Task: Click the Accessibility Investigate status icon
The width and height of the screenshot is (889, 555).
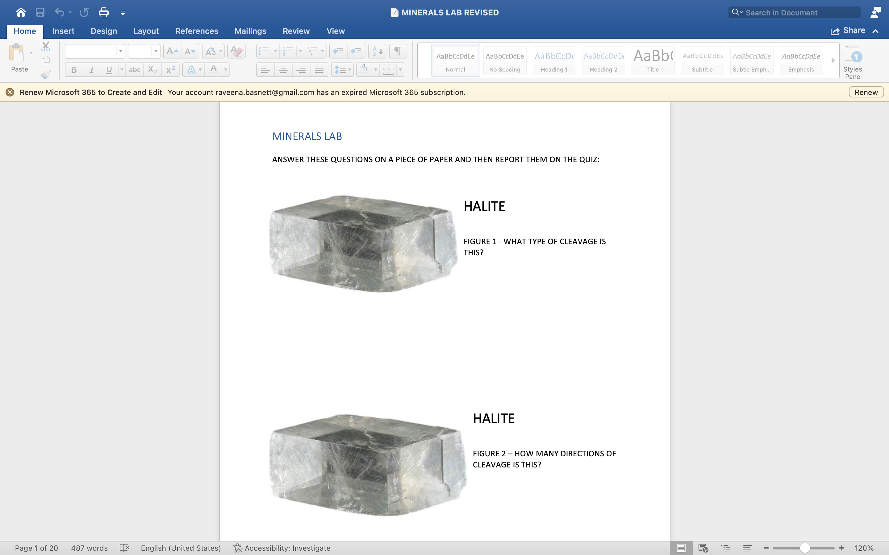Action: [238, 548]
